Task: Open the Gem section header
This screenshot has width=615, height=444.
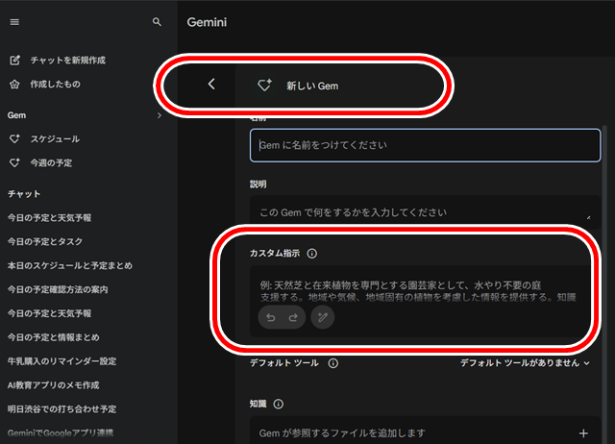Action: click(x=16, y=115)
